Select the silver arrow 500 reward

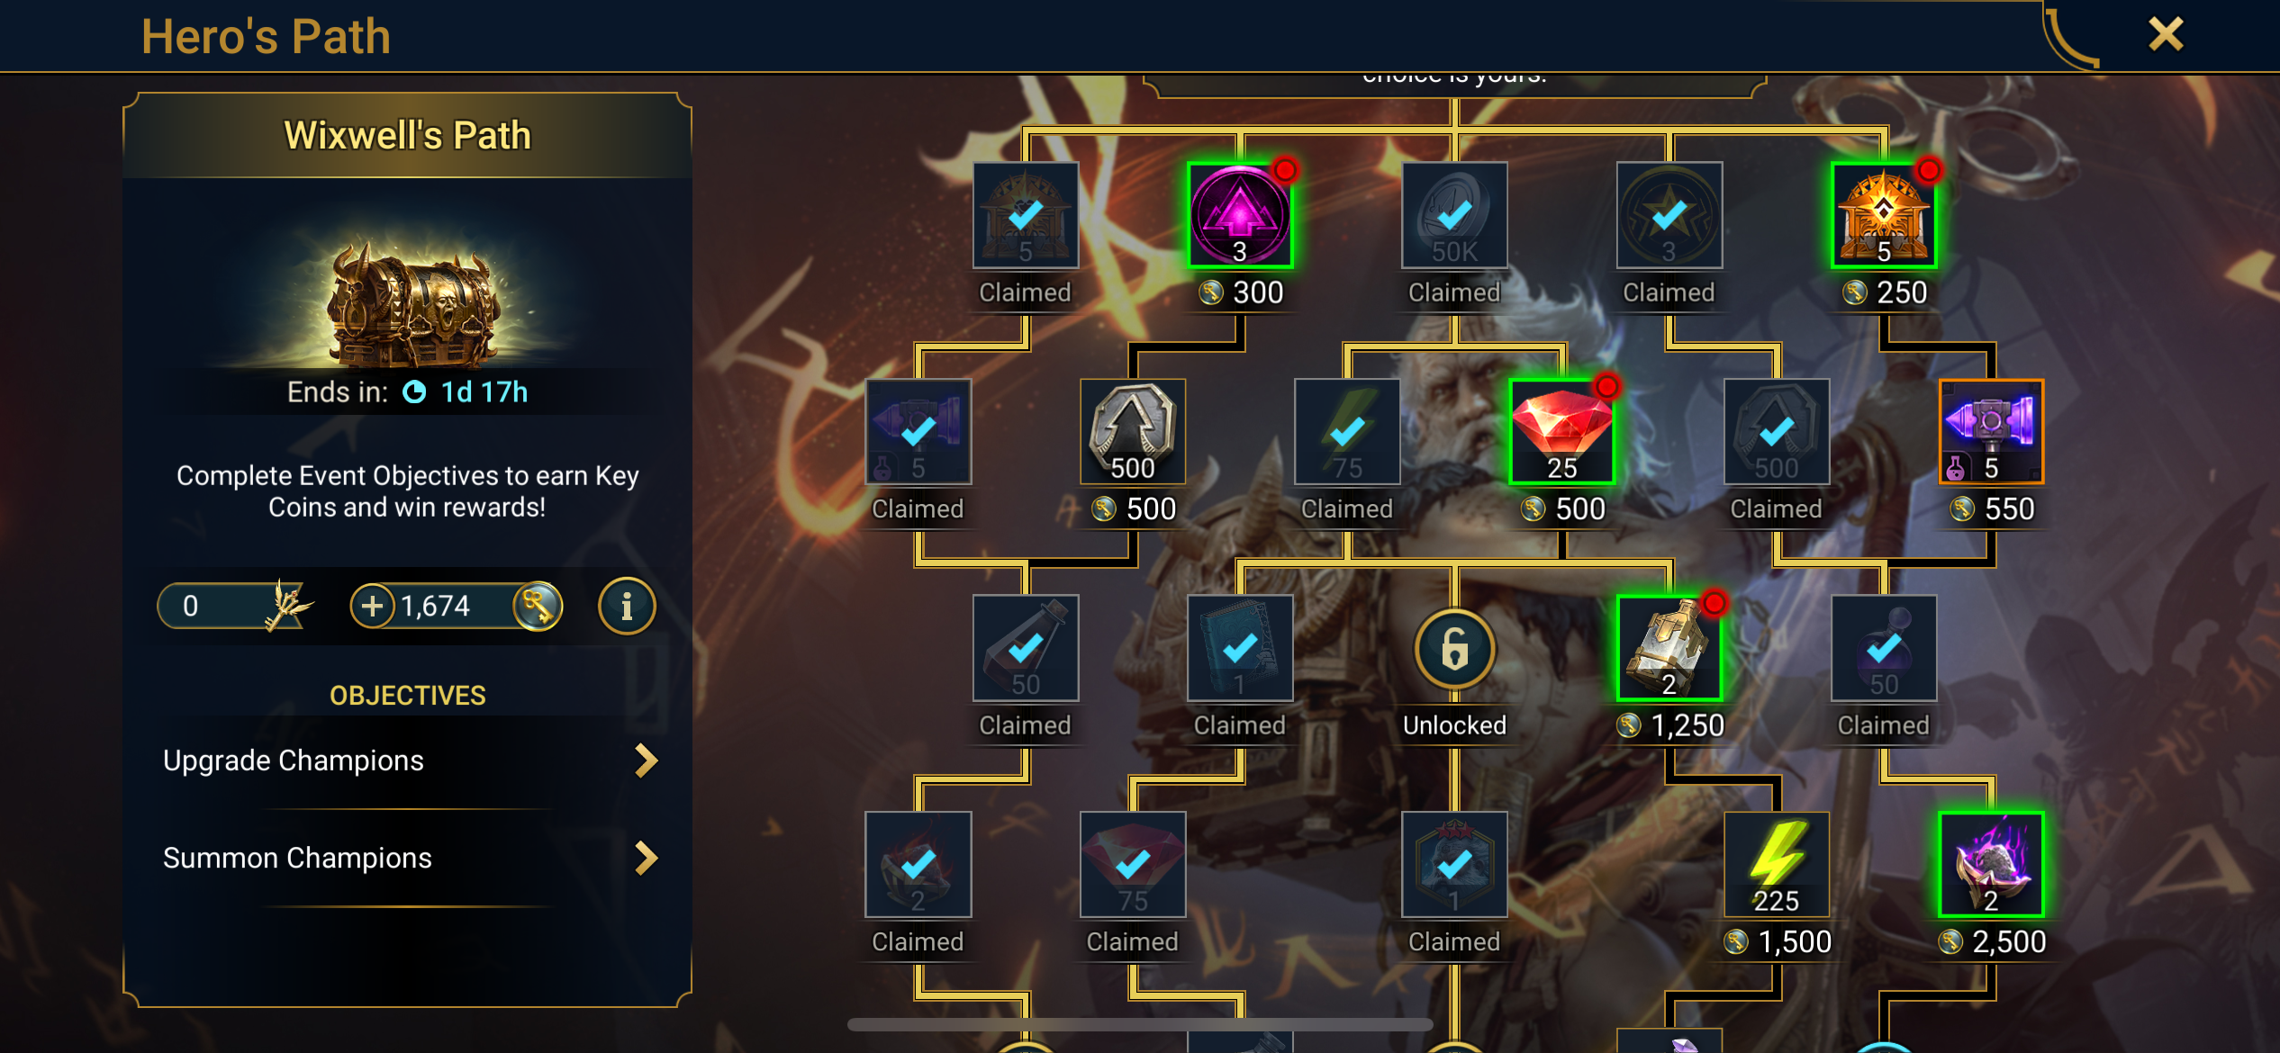1133,432
